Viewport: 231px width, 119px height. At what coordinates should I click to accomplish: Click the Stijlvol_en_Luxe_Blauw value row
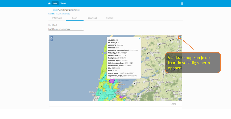(x=121, y=63)
